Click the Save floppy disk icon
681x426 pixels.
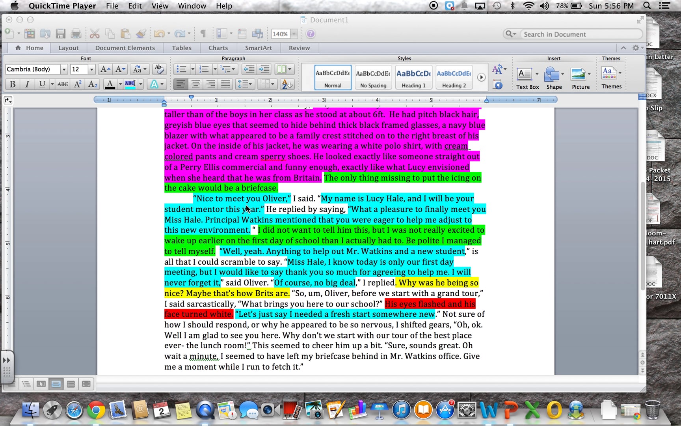[x=60, y=34]
